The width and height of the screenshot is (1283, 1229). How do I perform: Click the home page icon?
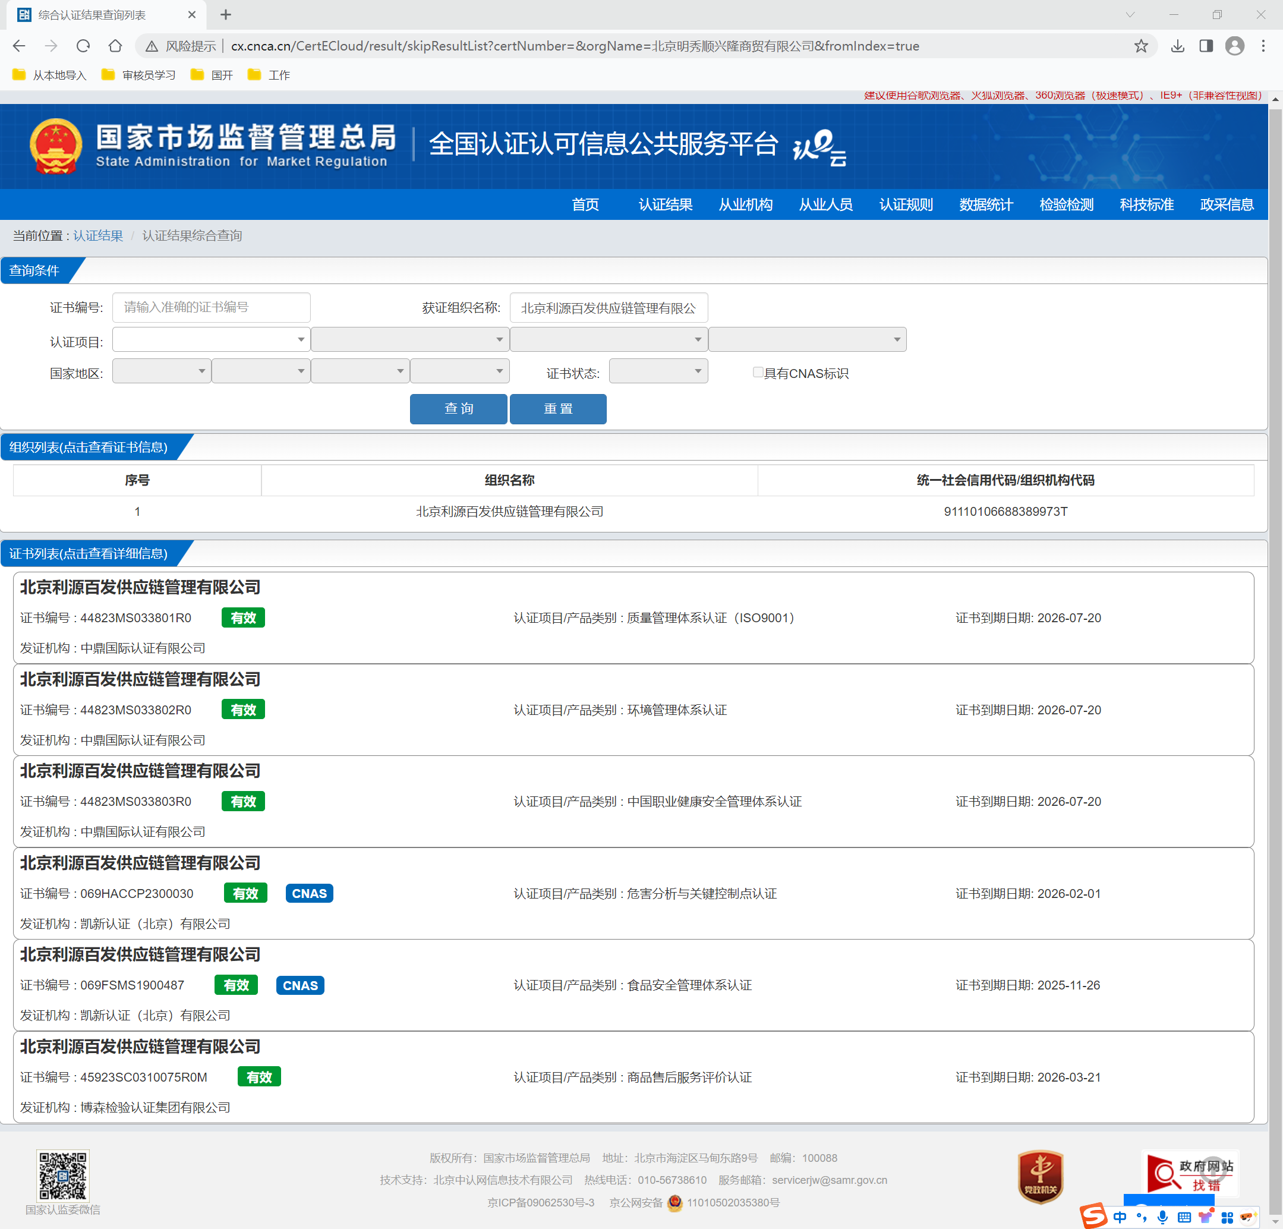[115, 46]
